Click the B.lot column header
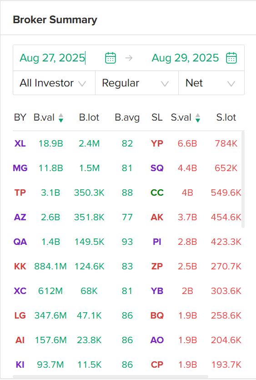Viewport: 256px width, 380px height. coord(89,117)
